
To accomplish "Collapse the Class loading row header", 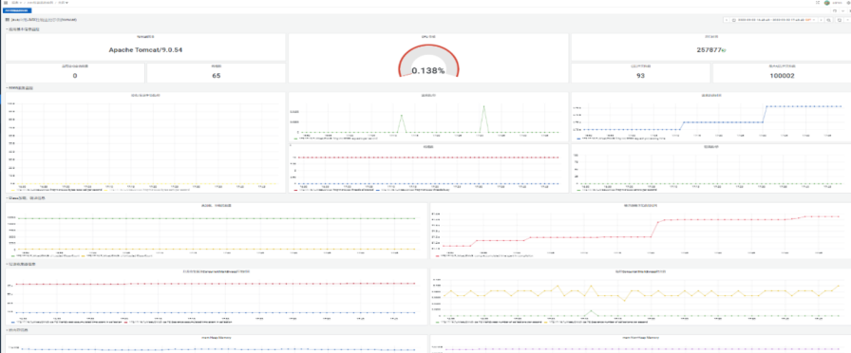I will pos(25,198).
